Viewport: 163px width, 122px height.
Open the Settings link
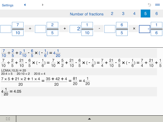(8, 5)
